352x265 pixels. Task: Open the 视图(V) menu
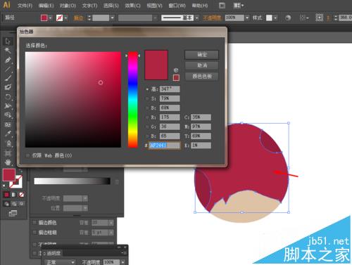pyautogui.click(x=154, y=6)
